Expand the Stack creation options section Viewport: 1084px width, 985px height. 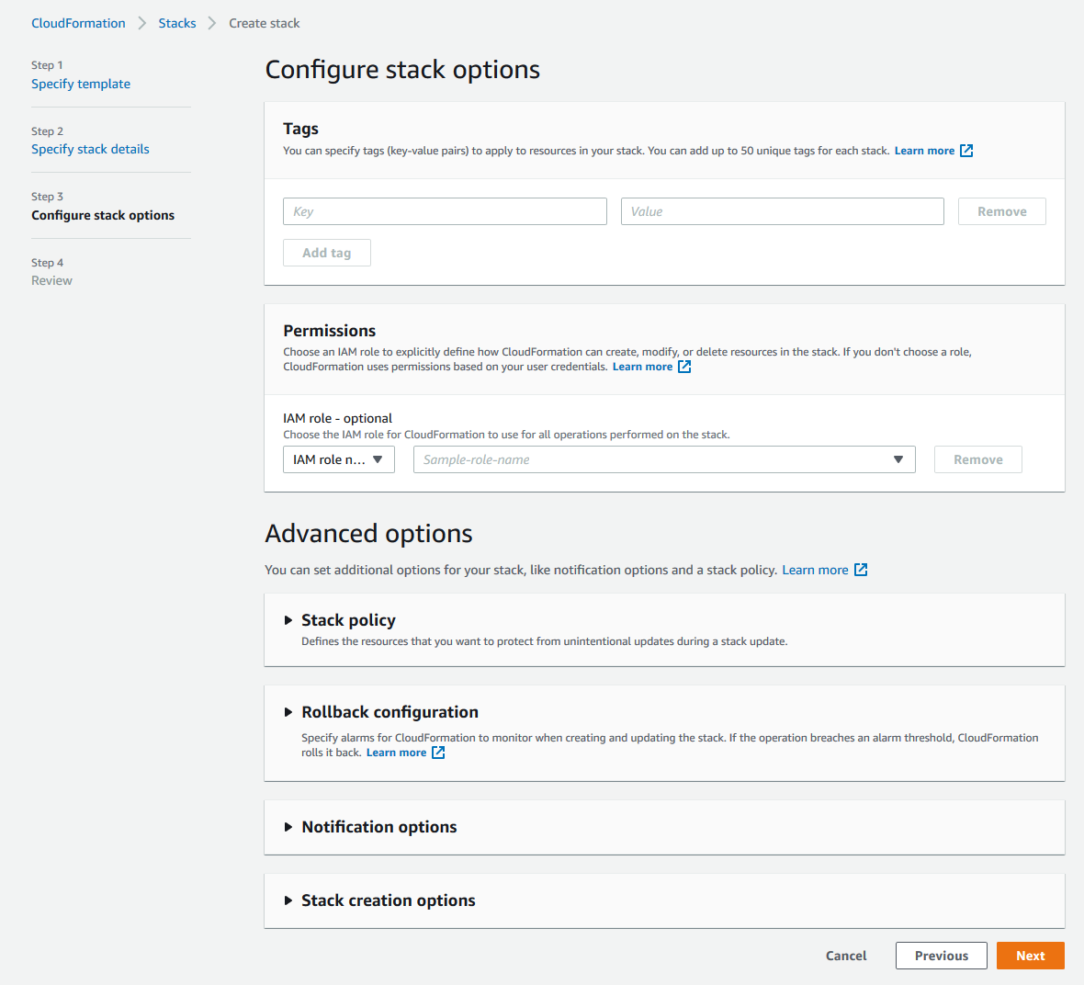[288, 900]
